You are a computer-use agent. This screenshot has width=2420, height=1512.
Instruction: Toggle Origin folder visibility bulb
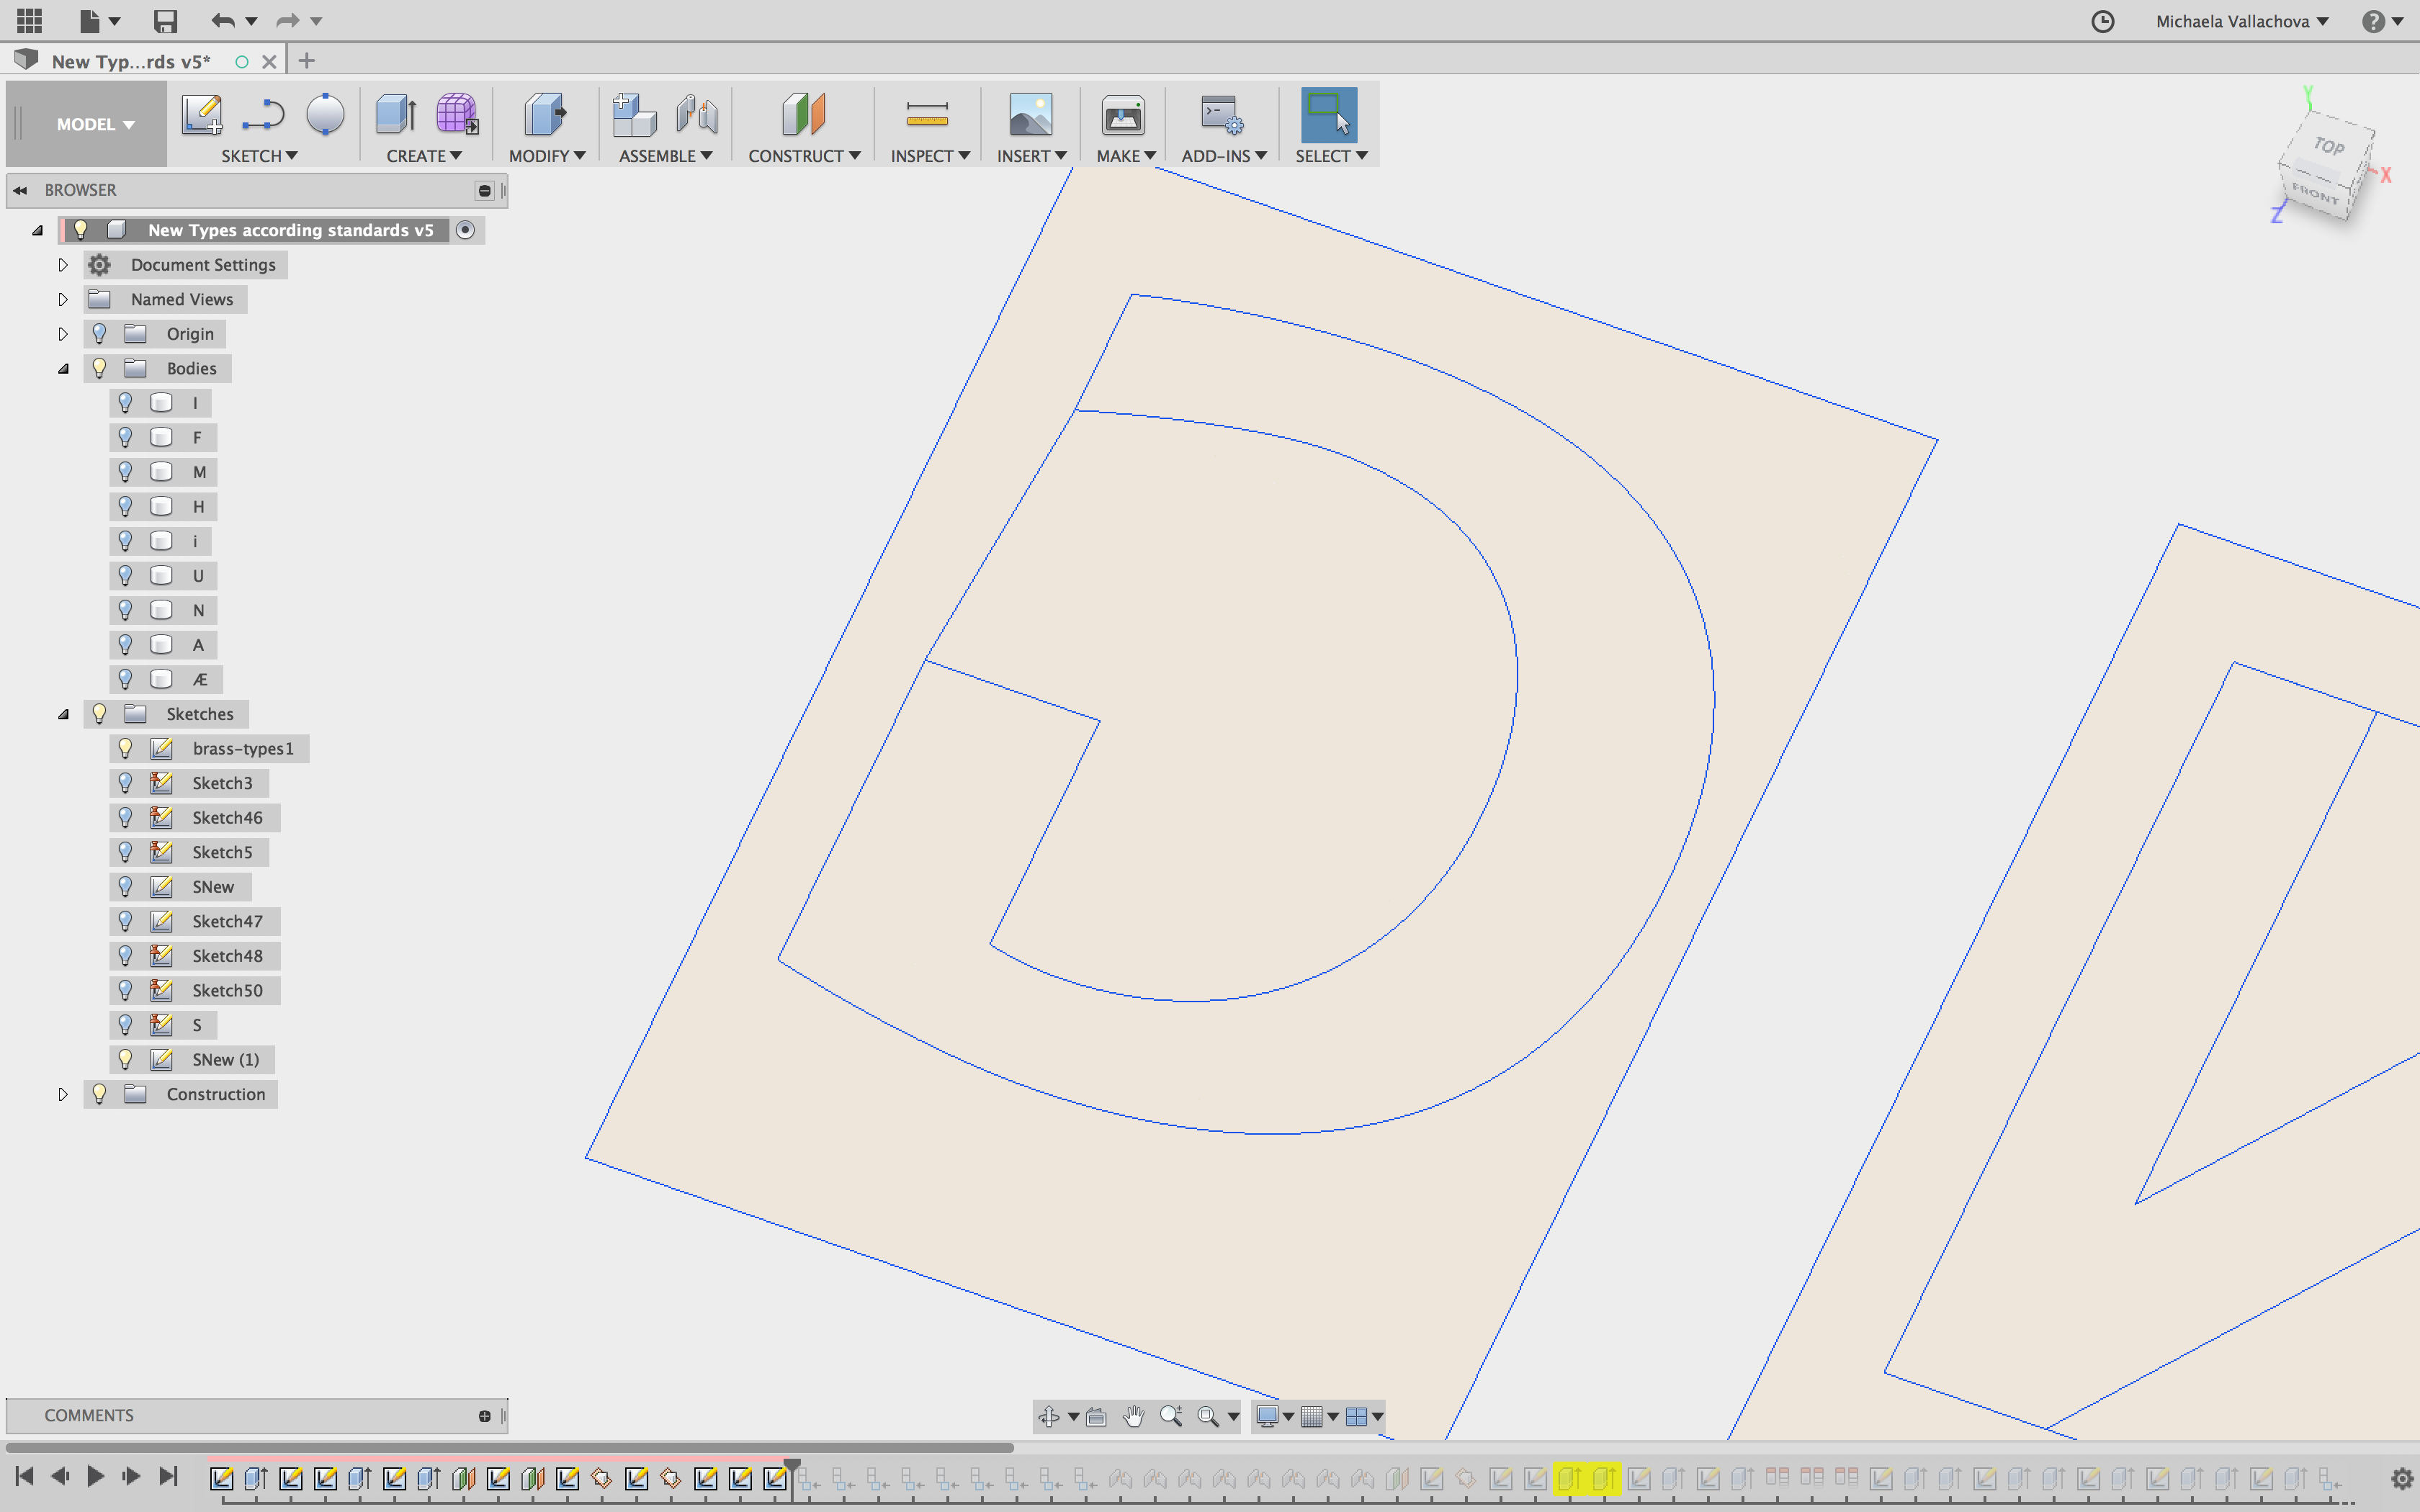(99, 334)
